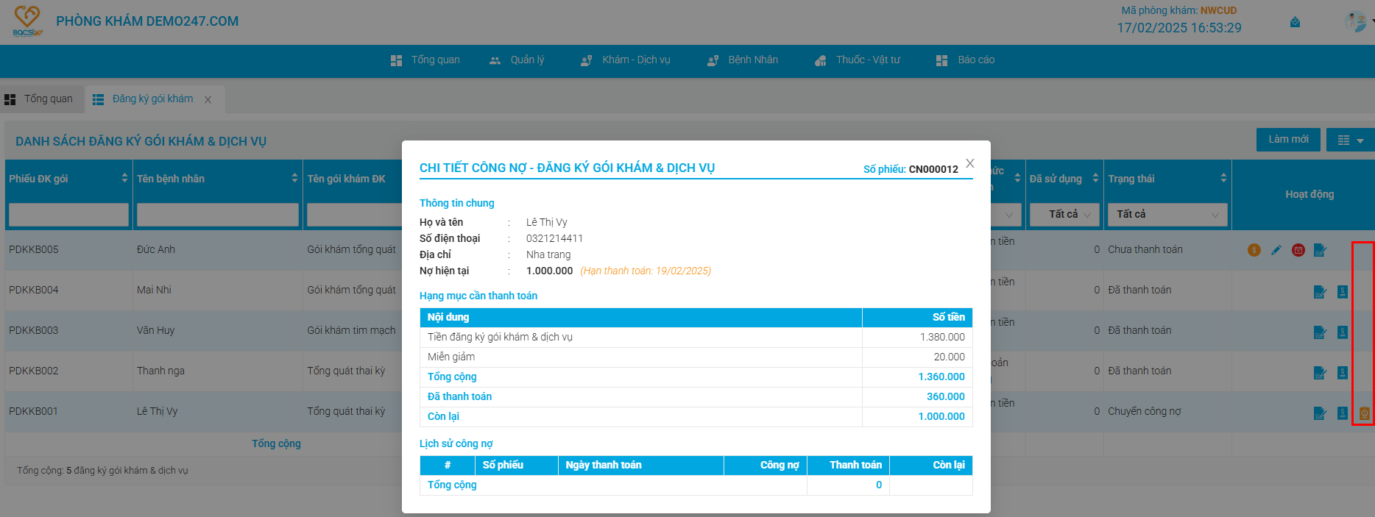Image resolution: width=1375 pixels, height=517 pixels.
Task: Open the note sheet icon in Lê Thị Vy row
Action: [1321, 413]
